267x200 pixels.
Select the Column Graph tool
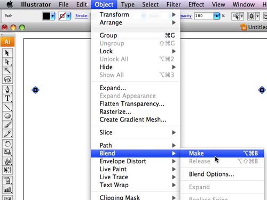point(7,189)
